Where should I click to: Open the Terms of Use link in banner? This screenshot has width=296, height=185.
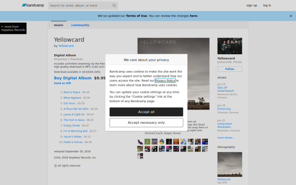pyautogui.click(x=136, y=16)
